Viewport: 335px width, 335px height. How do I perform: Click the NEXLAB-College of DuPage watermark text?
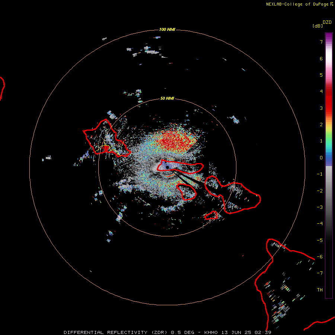(300, 4)
